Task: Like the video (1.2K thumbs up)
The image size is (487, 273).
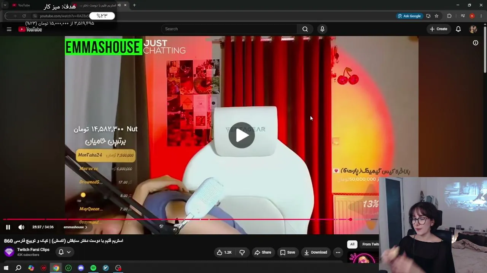Action: [x=224, y=252]
